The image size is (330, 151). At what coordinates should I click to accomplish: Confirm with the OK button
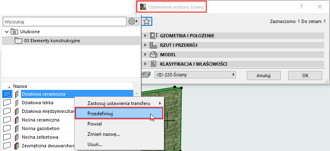click(305, 75)
